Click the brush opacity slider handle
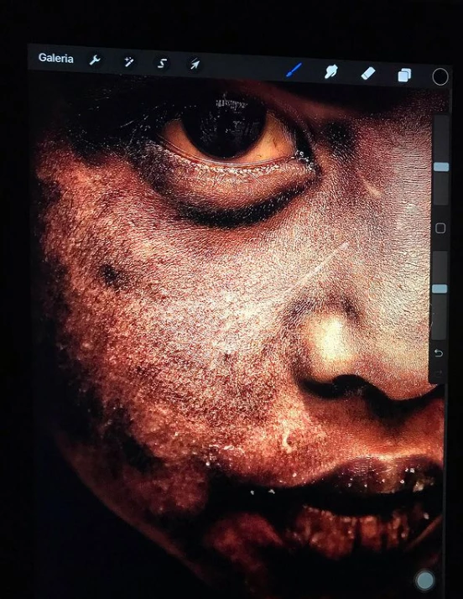 coord(440,289)
